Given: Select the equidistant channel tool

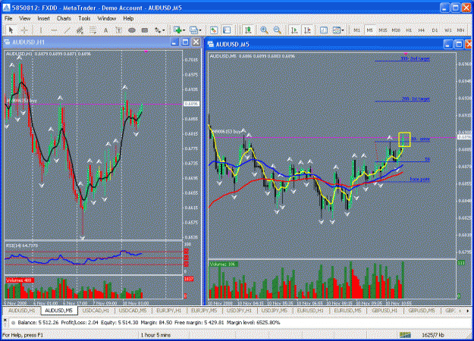Looking at the screenshot, I should [x=80, y=30].
